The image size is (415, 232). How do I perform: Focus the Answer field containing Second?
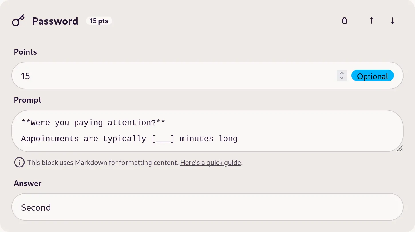(207, 207)
